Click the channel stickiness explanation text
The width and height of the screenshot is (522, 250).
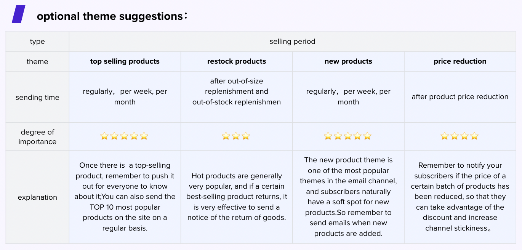460,197
